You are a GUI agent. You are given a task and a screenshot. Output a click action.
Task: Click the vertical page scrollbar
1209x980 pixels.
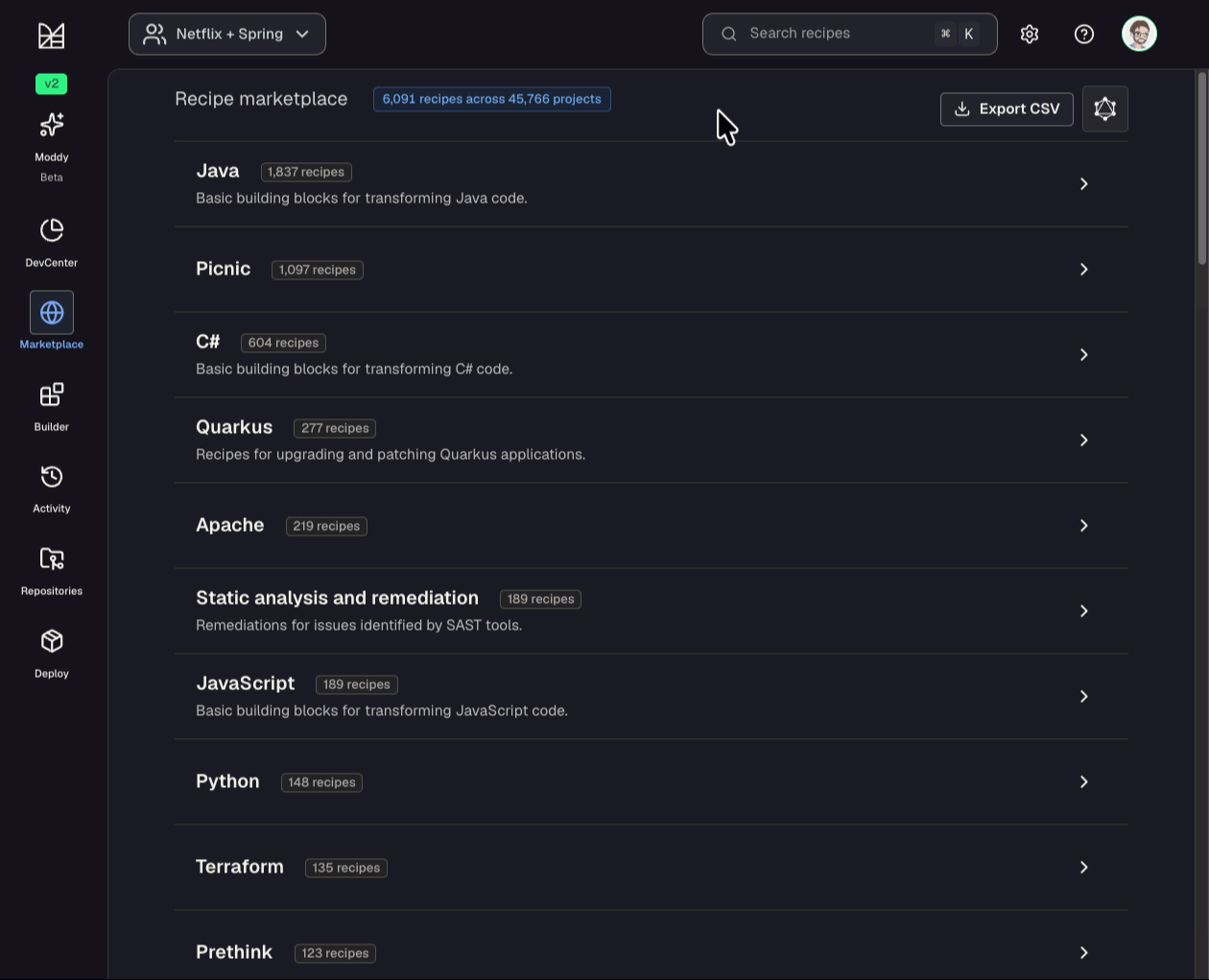tap(1202, 168)
